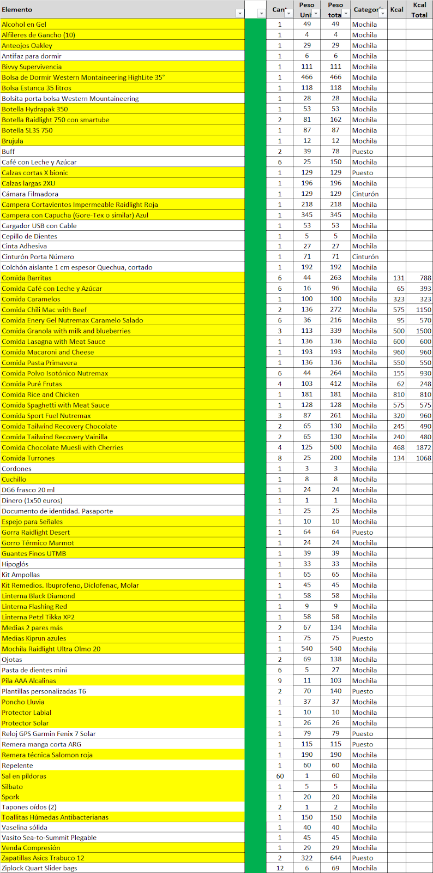Open the Cant column filter dropdown
This screenshot has height=873, width=433.
(x=290, y=14)
